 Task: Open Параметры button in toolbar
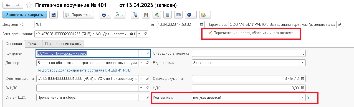pyautogui.click(x=79, y=15)
